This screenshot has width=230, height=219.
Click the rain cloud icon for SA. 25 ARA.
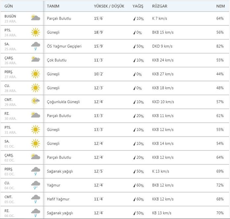35,46
